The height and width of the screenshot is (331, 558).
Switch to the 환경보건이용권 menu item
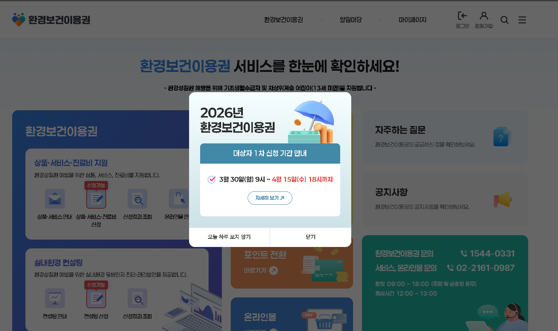(x=284, y=20)
